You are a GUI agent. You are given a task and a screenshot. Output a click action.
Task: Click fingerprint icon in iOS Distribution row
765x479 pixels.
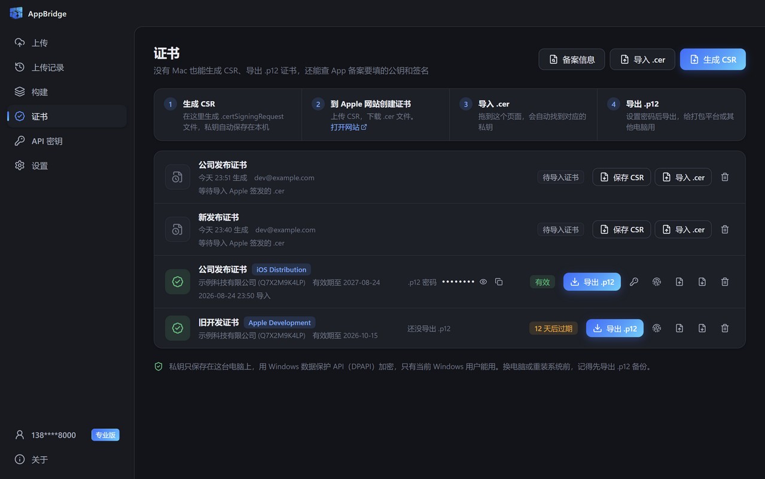pos(657,282)
